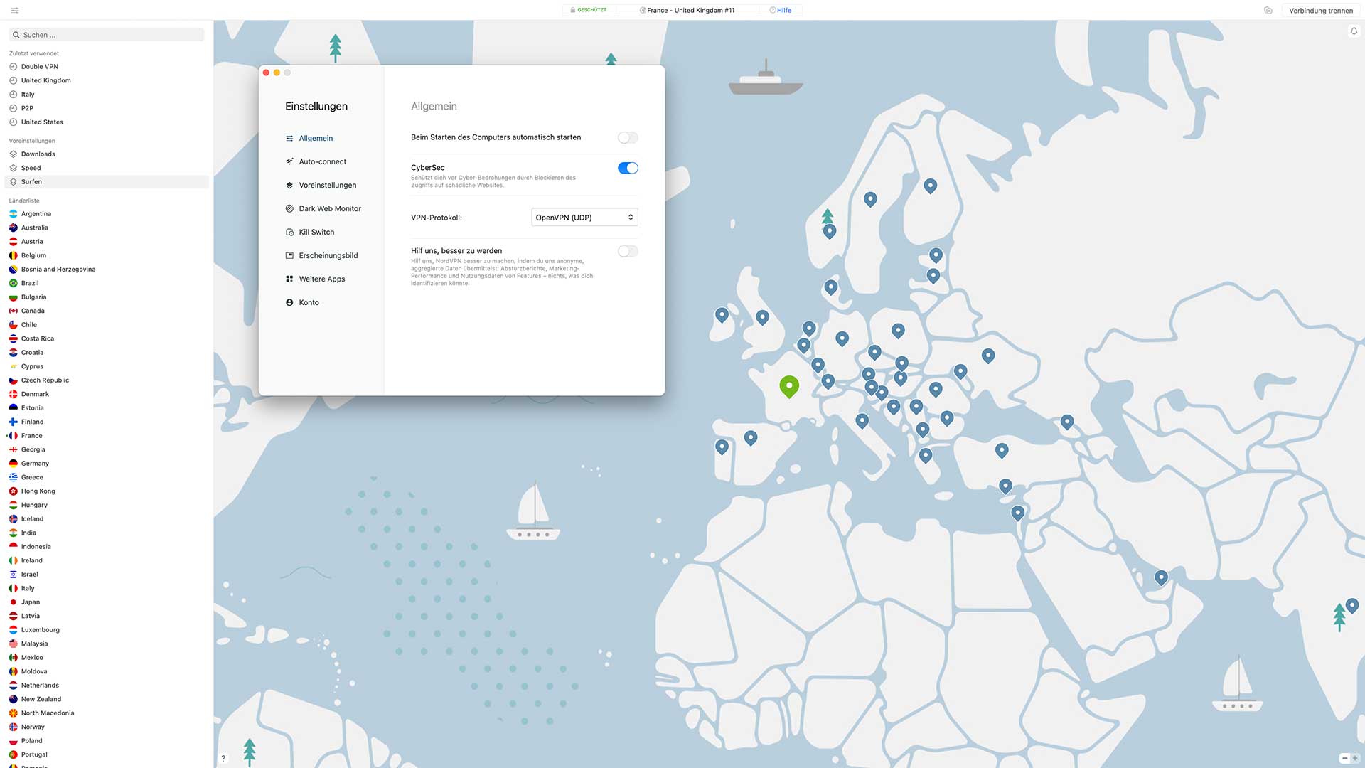Click the Hong Kong flag icon
Image resolution: width=1365 pixels, height=768 pixels.
[x=13, y=491]
